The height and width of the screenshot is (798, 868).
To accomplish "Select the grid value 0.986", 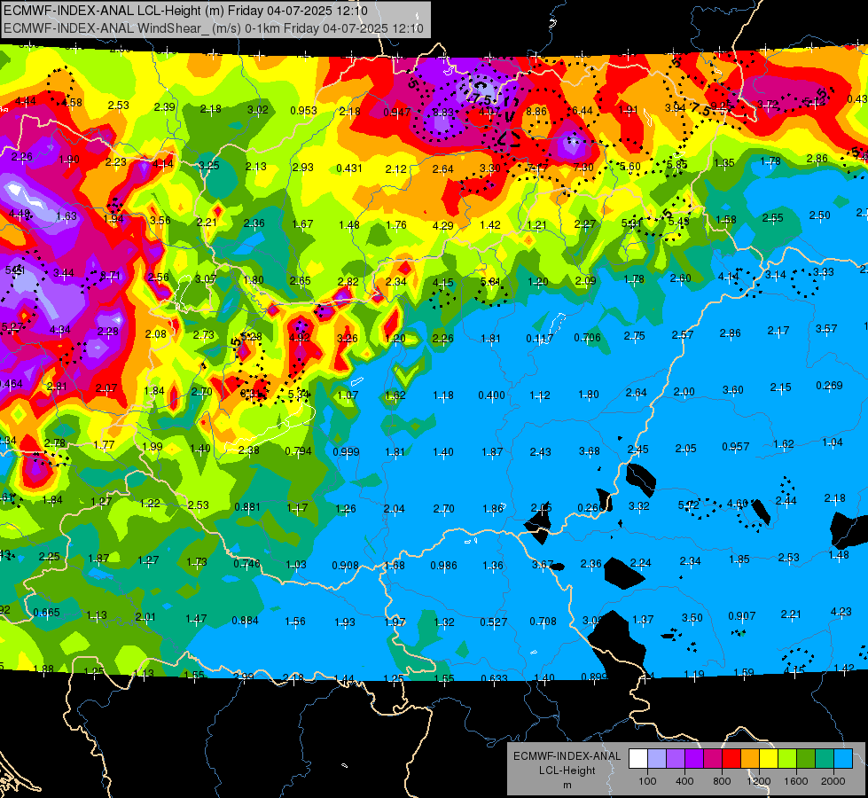I will pos(444,566).
